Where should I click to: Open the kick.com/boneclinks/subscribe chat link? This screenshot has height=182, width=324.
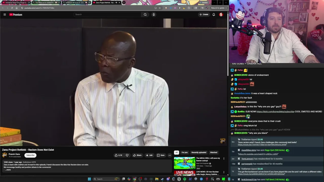pos(275,111)
